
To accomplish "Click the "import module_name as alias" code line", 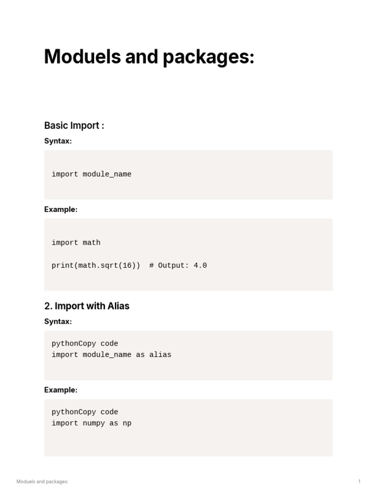I will coord(111,354).
